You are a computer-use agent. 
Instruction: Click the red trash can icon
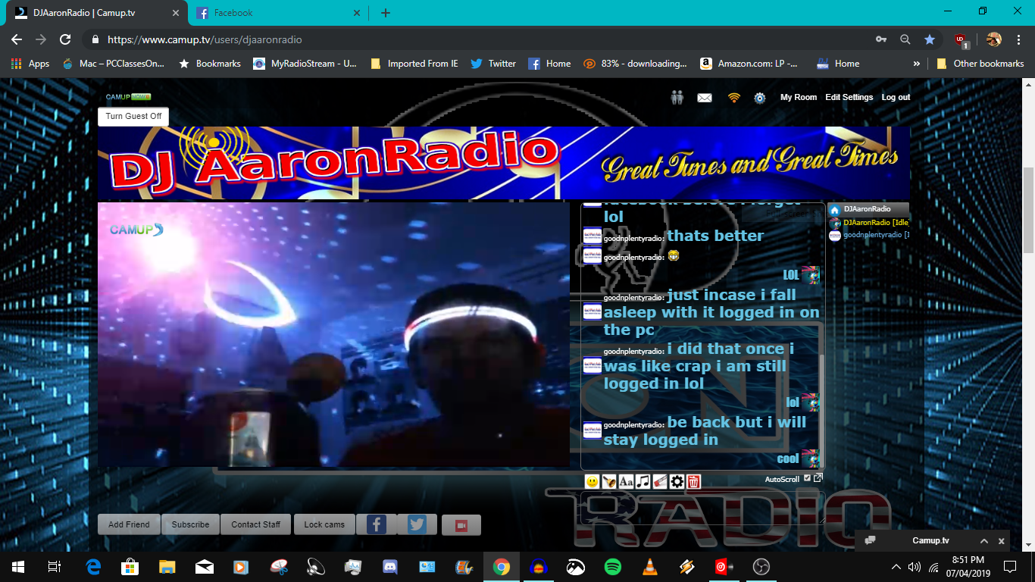(x=694, y=481)
